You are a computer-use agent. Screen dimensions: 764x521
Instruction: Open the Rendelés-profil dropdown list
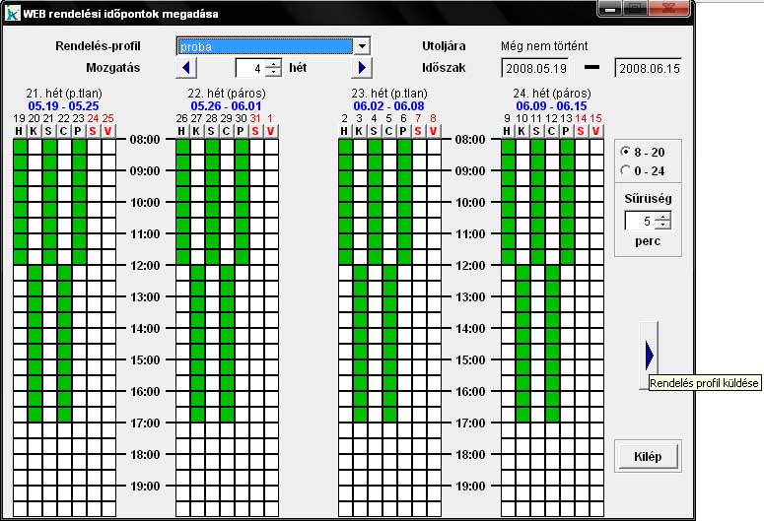(362, 46)
